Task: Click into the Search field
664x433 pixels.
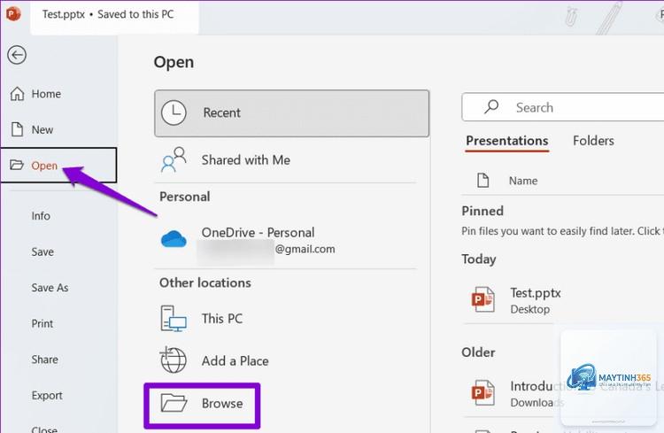Action: (563, 107)
